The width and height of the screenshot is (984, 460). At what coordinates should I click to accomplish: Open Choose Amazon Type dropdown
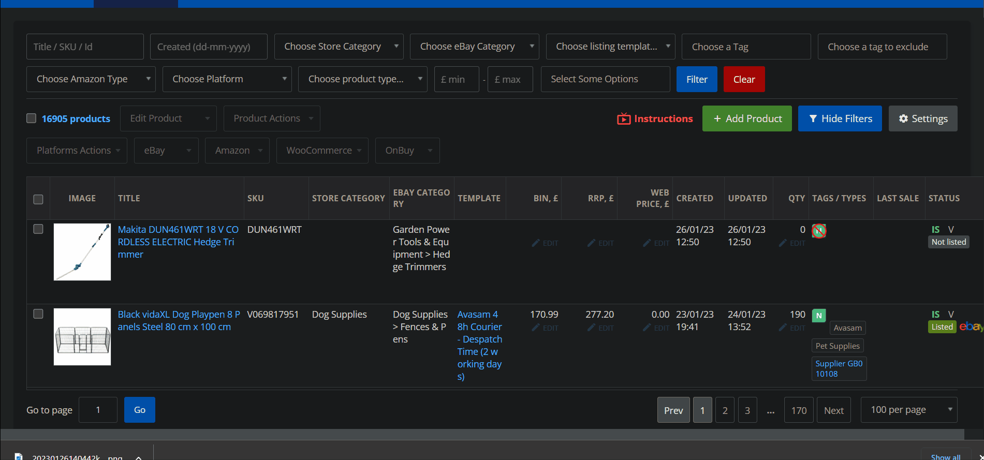[x=91, y=79]
